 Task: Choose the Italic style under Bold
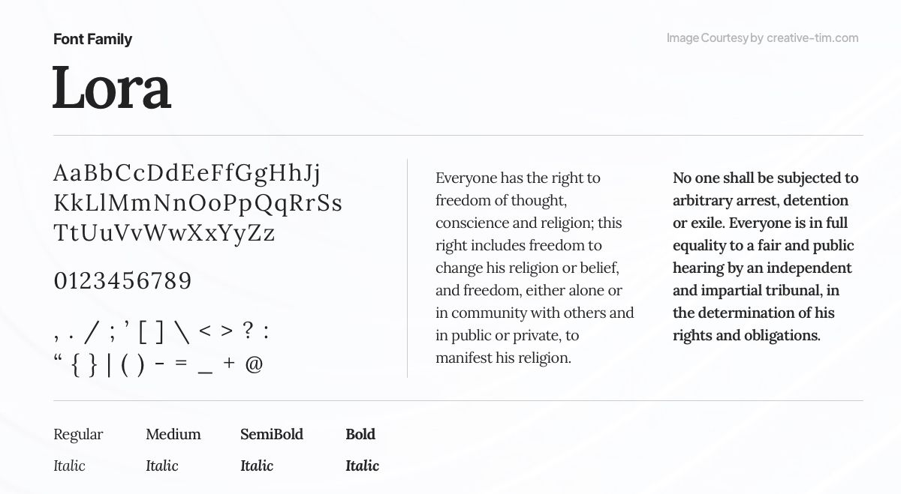click(x=362, y=466)
